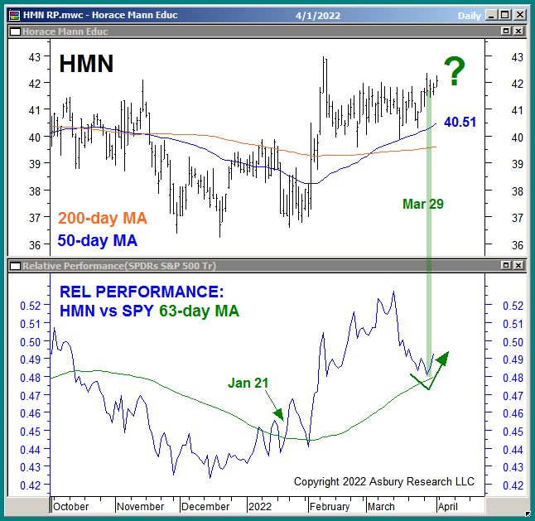This screenshot has width=535, height=521.
Task: Select the green question mark annotation
Action: 454,72
